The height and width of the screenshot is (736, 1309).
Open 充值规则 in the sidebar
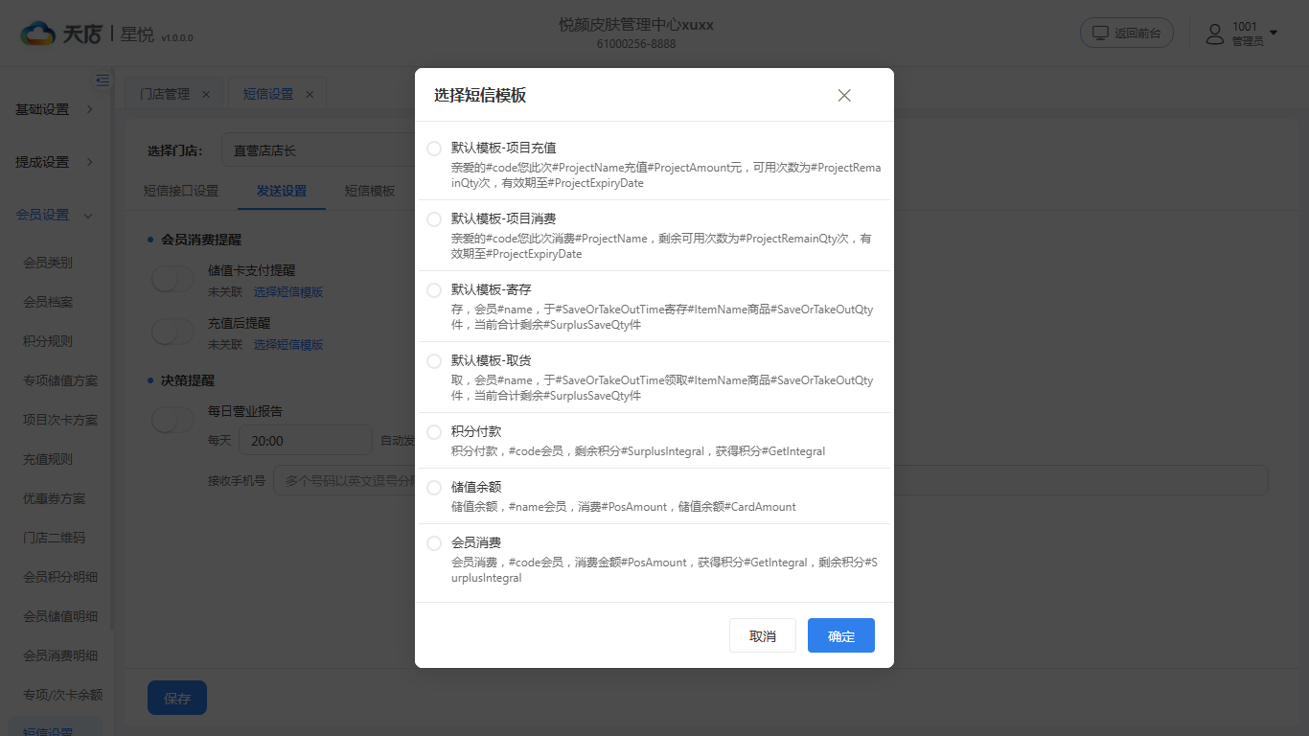click(x=48, y=459)
